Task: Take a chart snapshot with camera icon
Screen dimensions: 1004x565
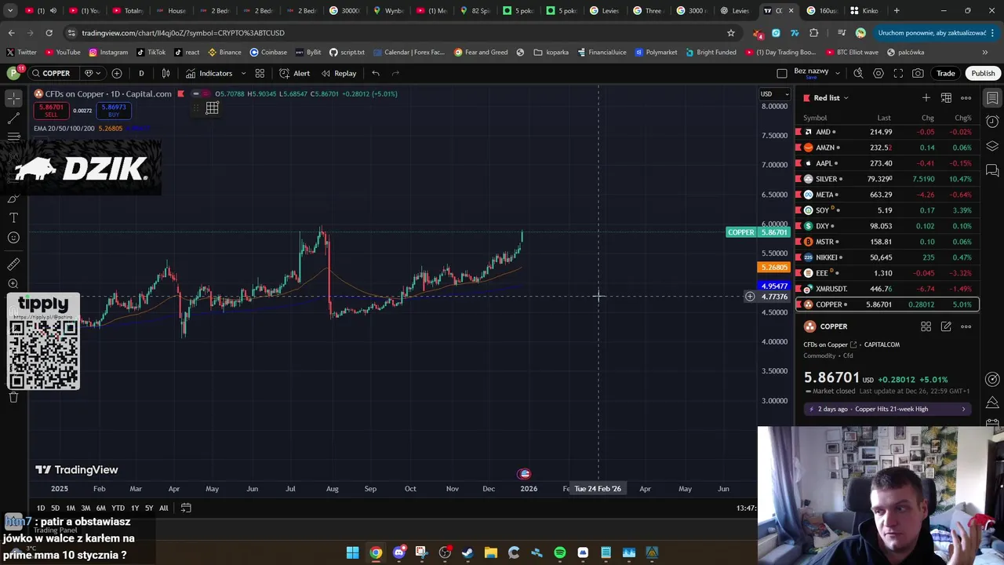Action: coord(918,73)
